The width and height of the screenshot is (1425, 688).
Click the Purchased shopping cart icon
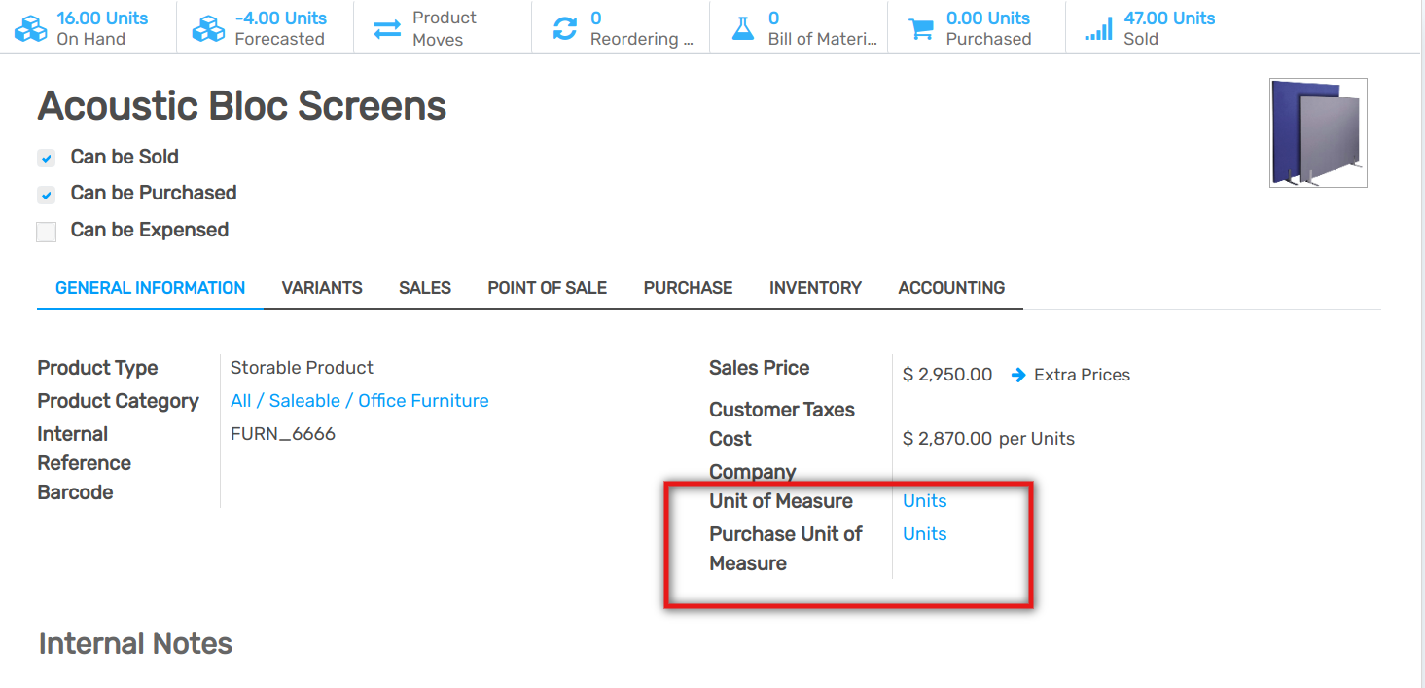(920, 29)
